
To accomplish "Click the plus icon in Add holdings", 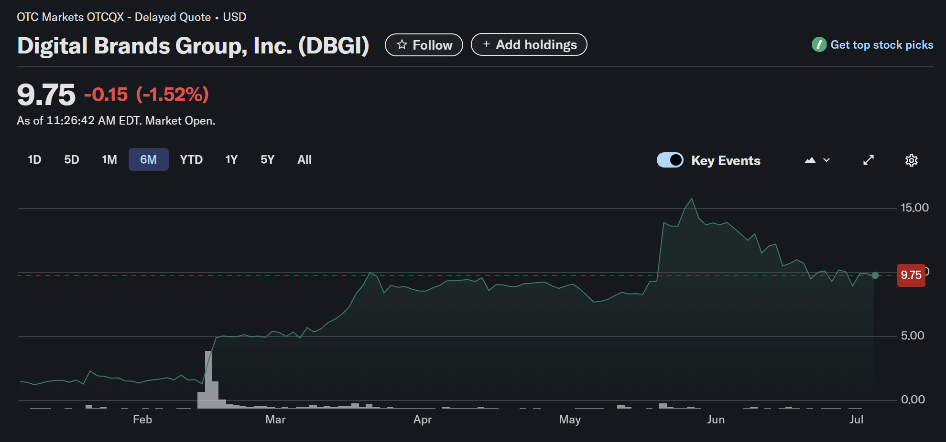I will tap(486, 44).
